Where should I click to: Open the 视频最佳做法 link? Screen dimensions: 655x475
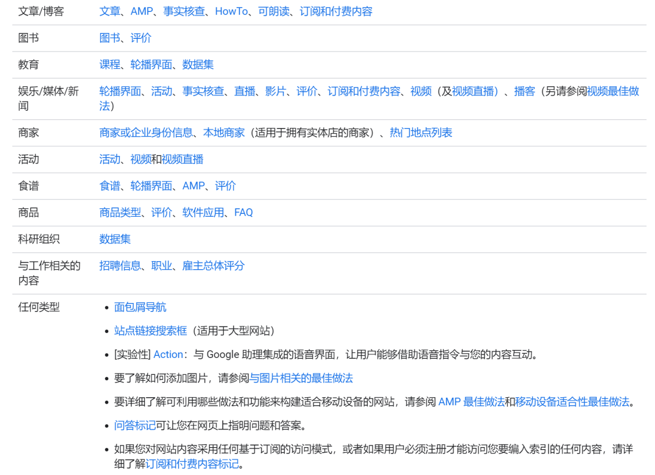[x=613, y=91]
